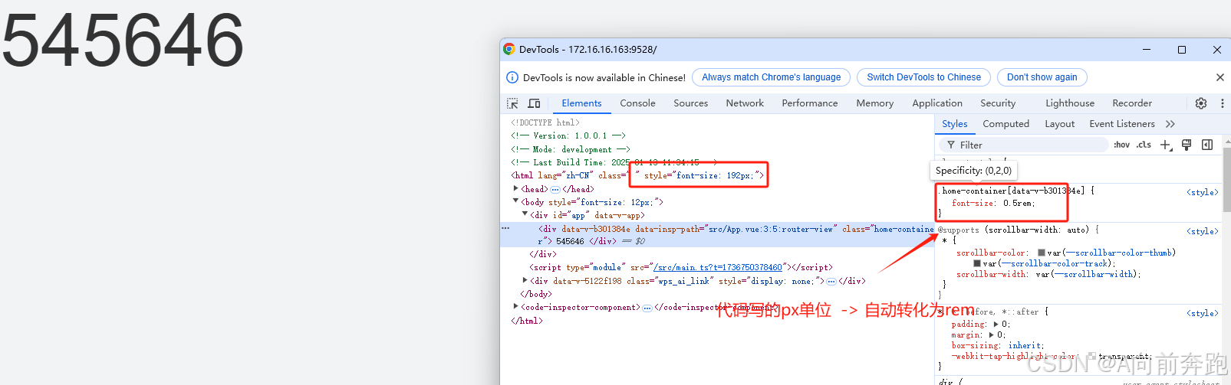This screenshot has height=385, width=1231.
Task: Toggle the device toolbar icon
Action: tap(534, 103)
